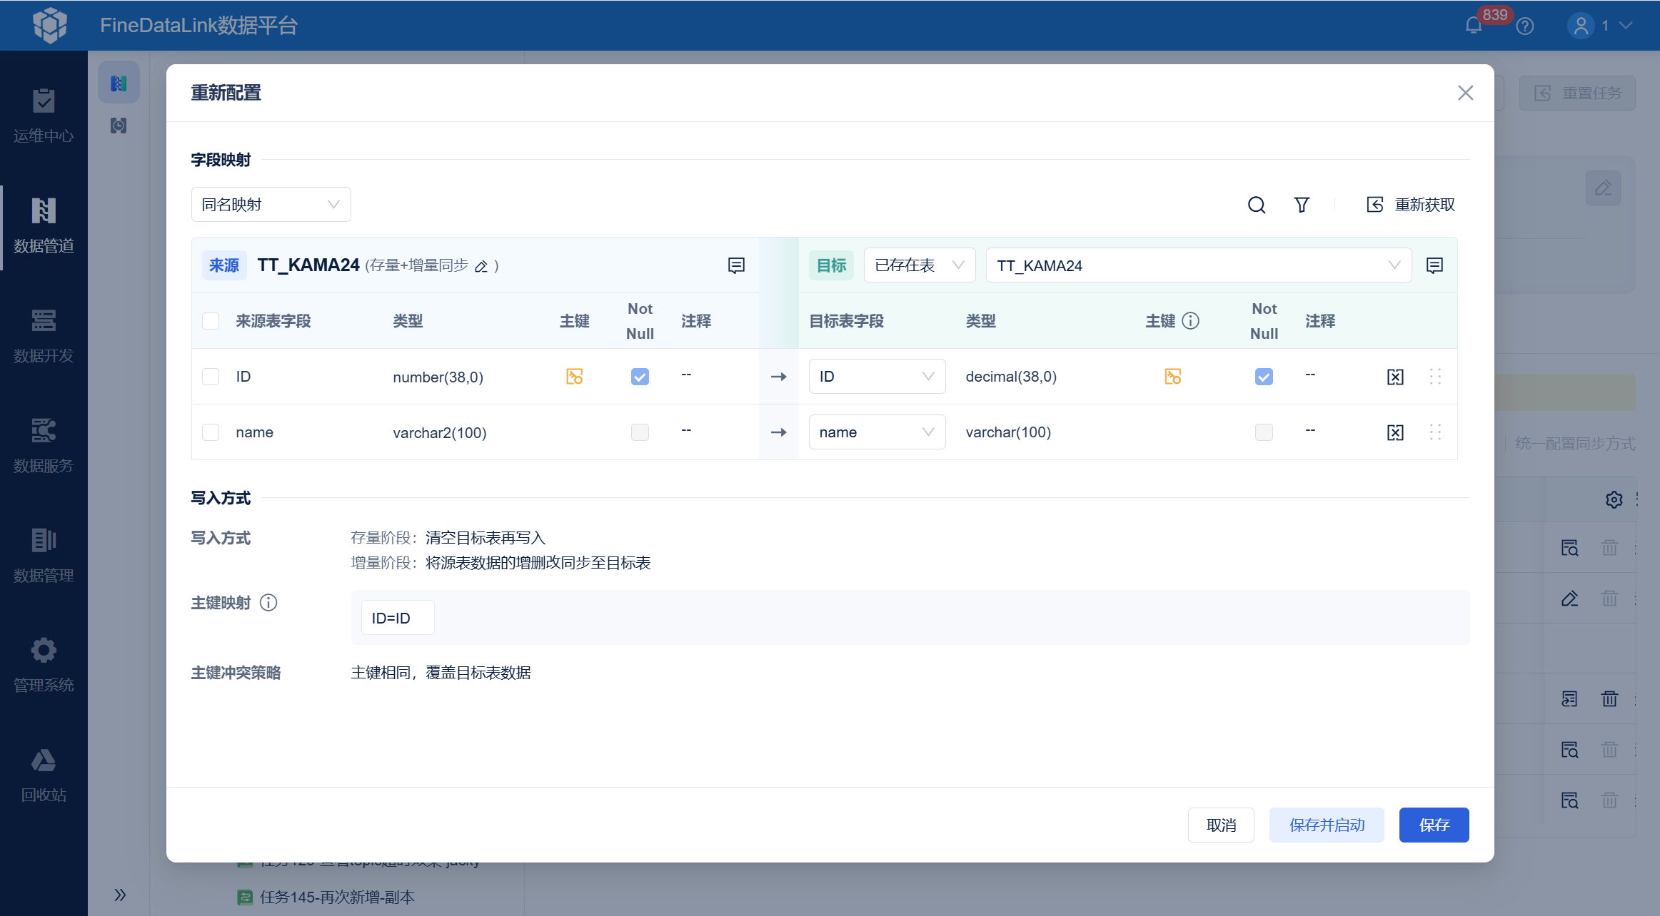Click the source primary key icon for ID
Image resolution: width=1660 pixels, height=916 pixels.
point(574,376)
